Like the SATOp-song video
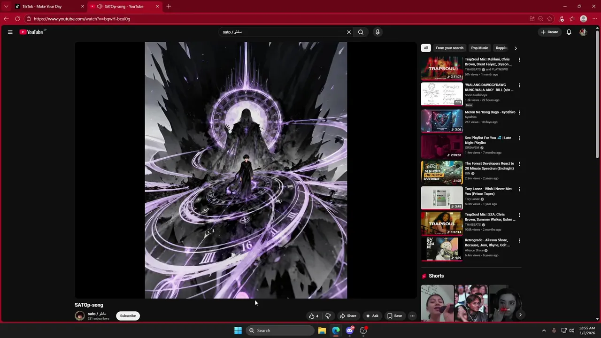The height and width of the screenshot is (338, 601). click(x=314, y=316)
